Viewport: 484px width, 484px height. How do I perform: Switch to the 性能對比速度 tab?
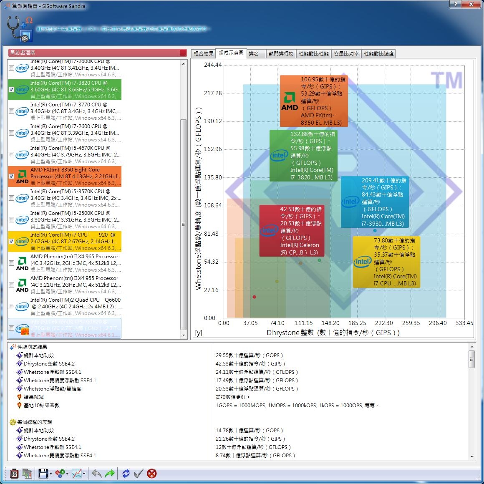[x=379, y=54]
